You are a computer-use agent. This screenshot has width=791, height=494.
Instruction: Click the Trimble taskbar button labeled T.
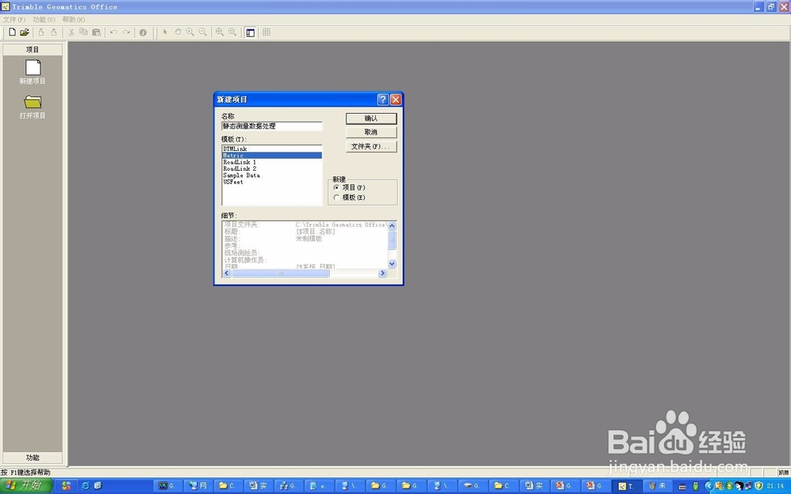(626, 486)
